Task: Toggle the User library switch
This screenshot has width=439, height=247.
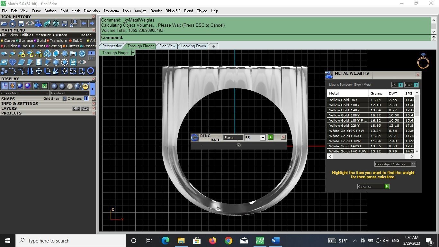Action: click(416, 85)
